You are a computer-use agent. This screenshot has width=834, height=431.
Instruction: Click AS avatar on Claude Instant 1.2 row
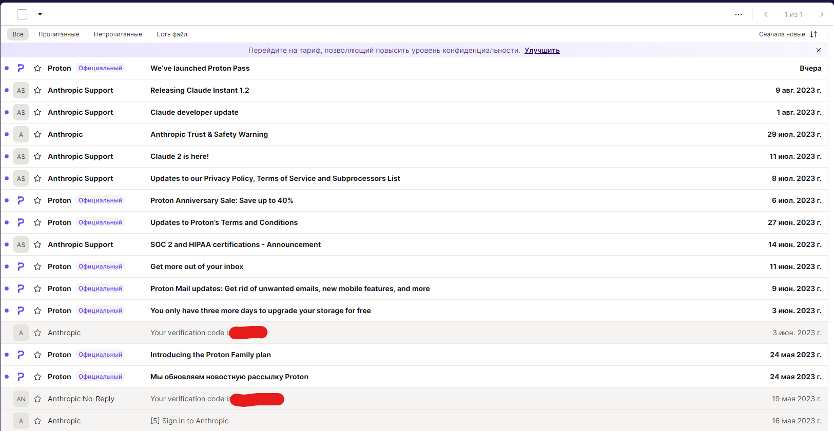point(21,90)
